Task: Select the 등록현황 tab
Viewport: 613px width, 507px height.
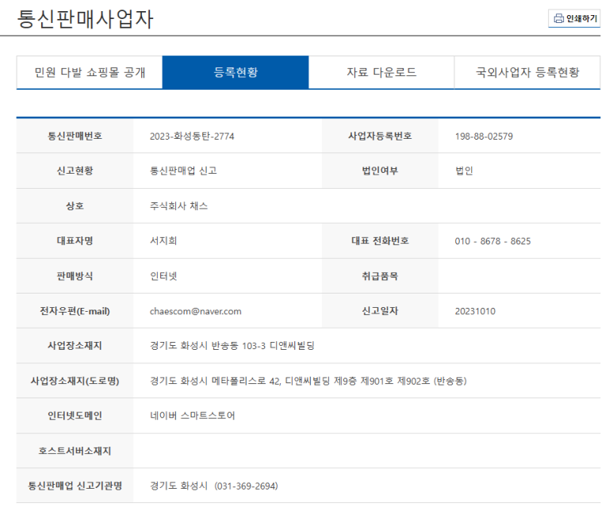Action: pyautogui.click(x=236, y=72)
